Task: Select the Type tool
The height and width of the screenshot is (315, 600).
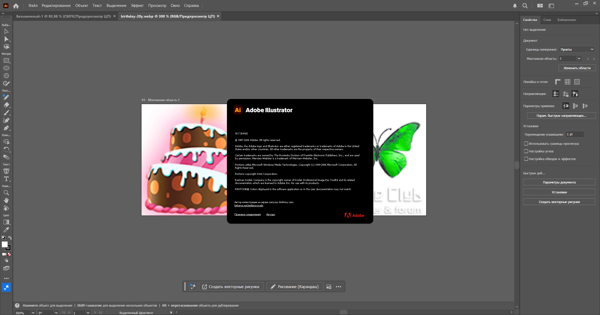Action: pos(6,179)
